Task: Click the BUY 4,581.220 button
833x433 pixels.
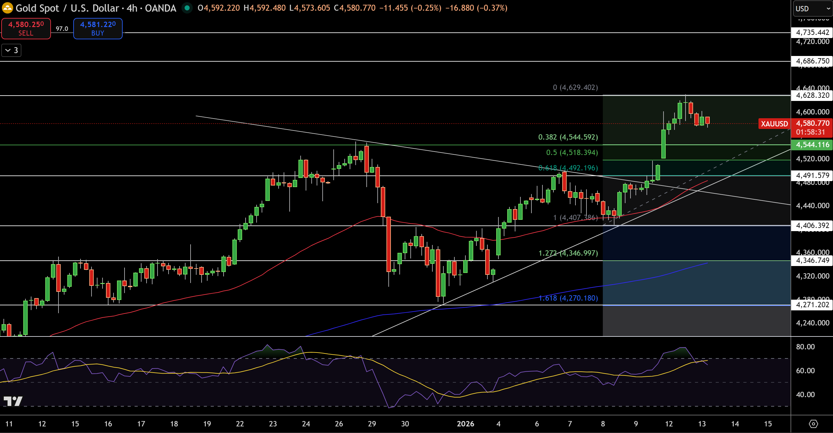Action: (98, 28)
